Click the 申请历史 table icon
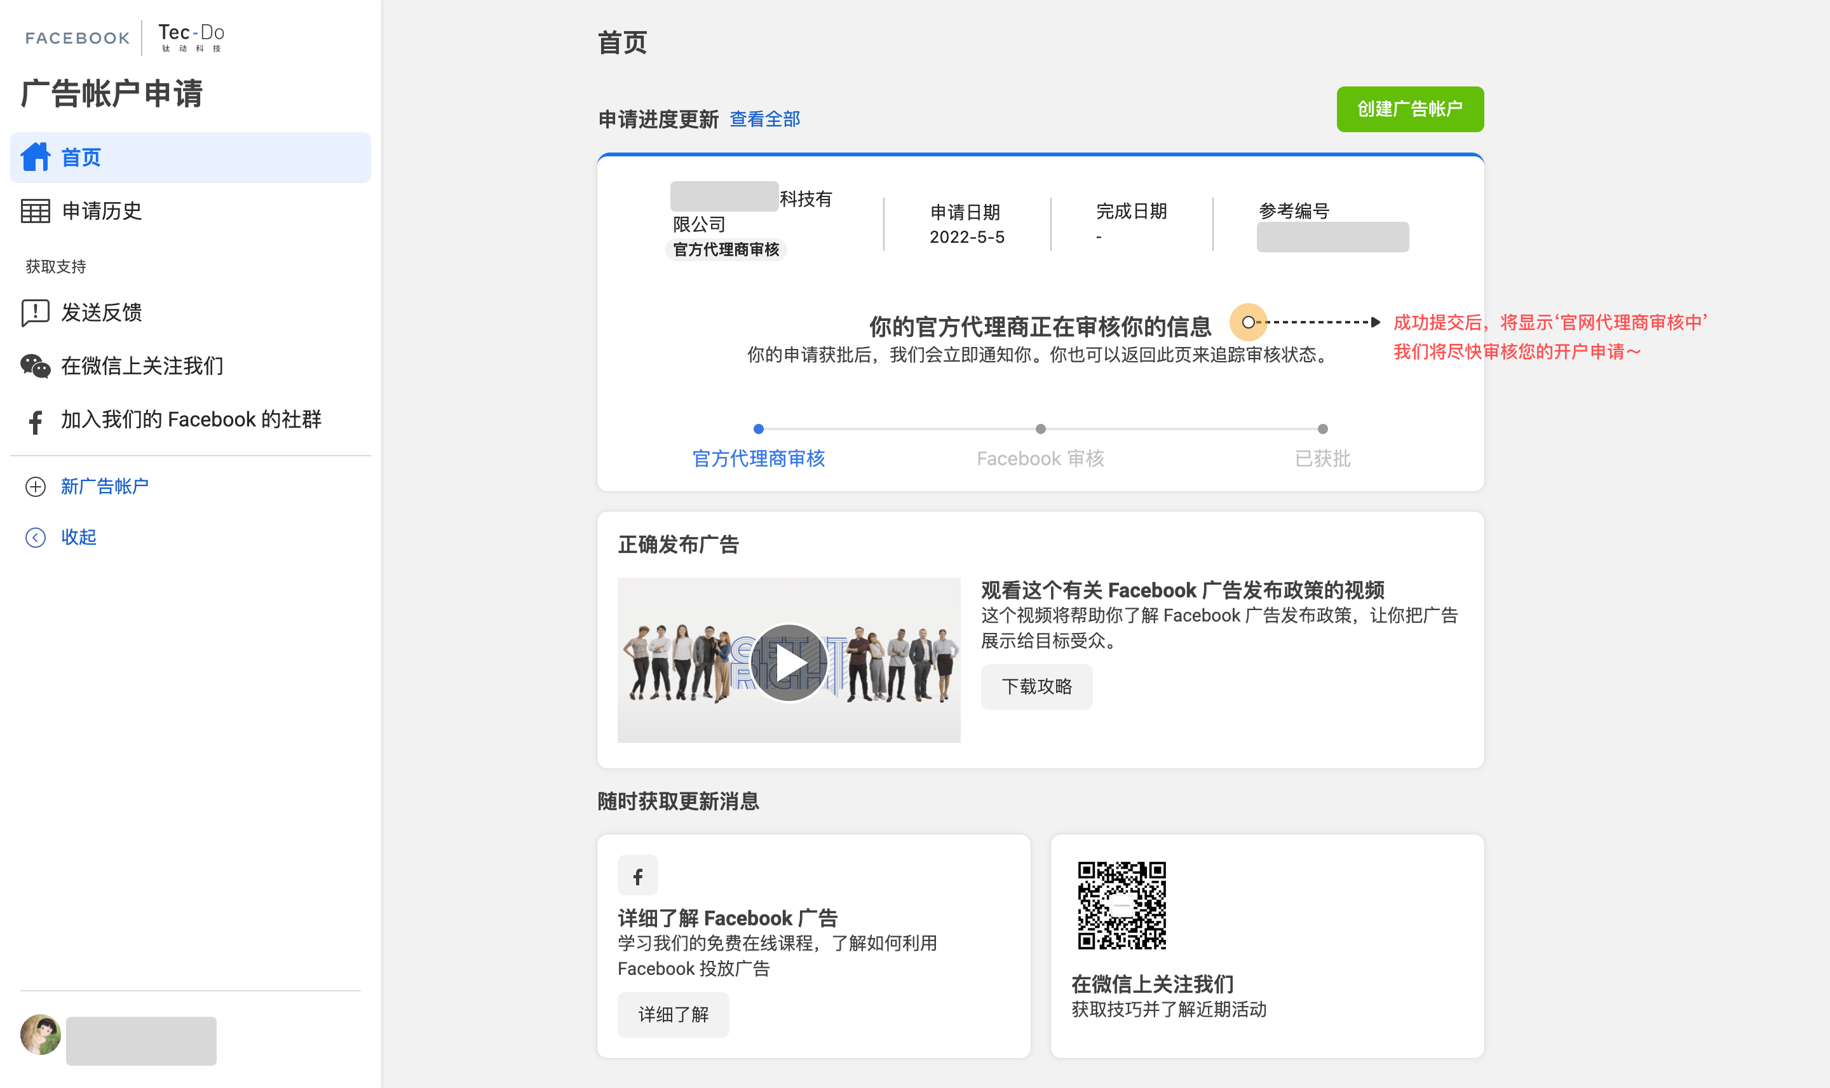The height and width of the screenshot is (1088, 1830). pyautogui.click(x=35, y=211)
